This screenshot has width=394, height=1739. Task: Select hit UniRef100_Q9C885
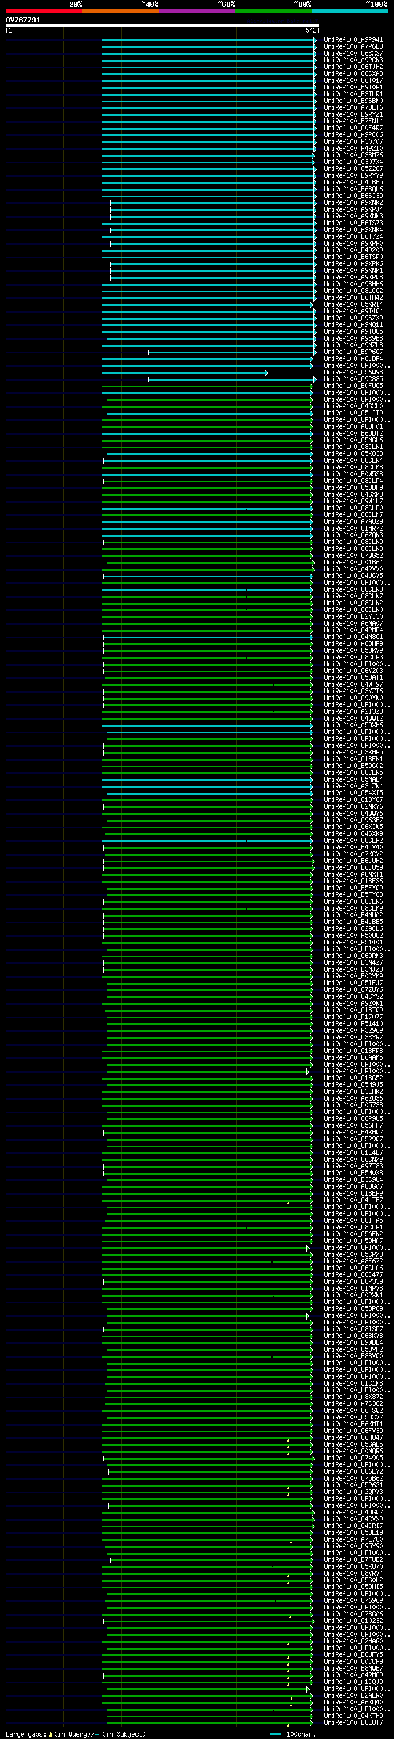point(353,379)
